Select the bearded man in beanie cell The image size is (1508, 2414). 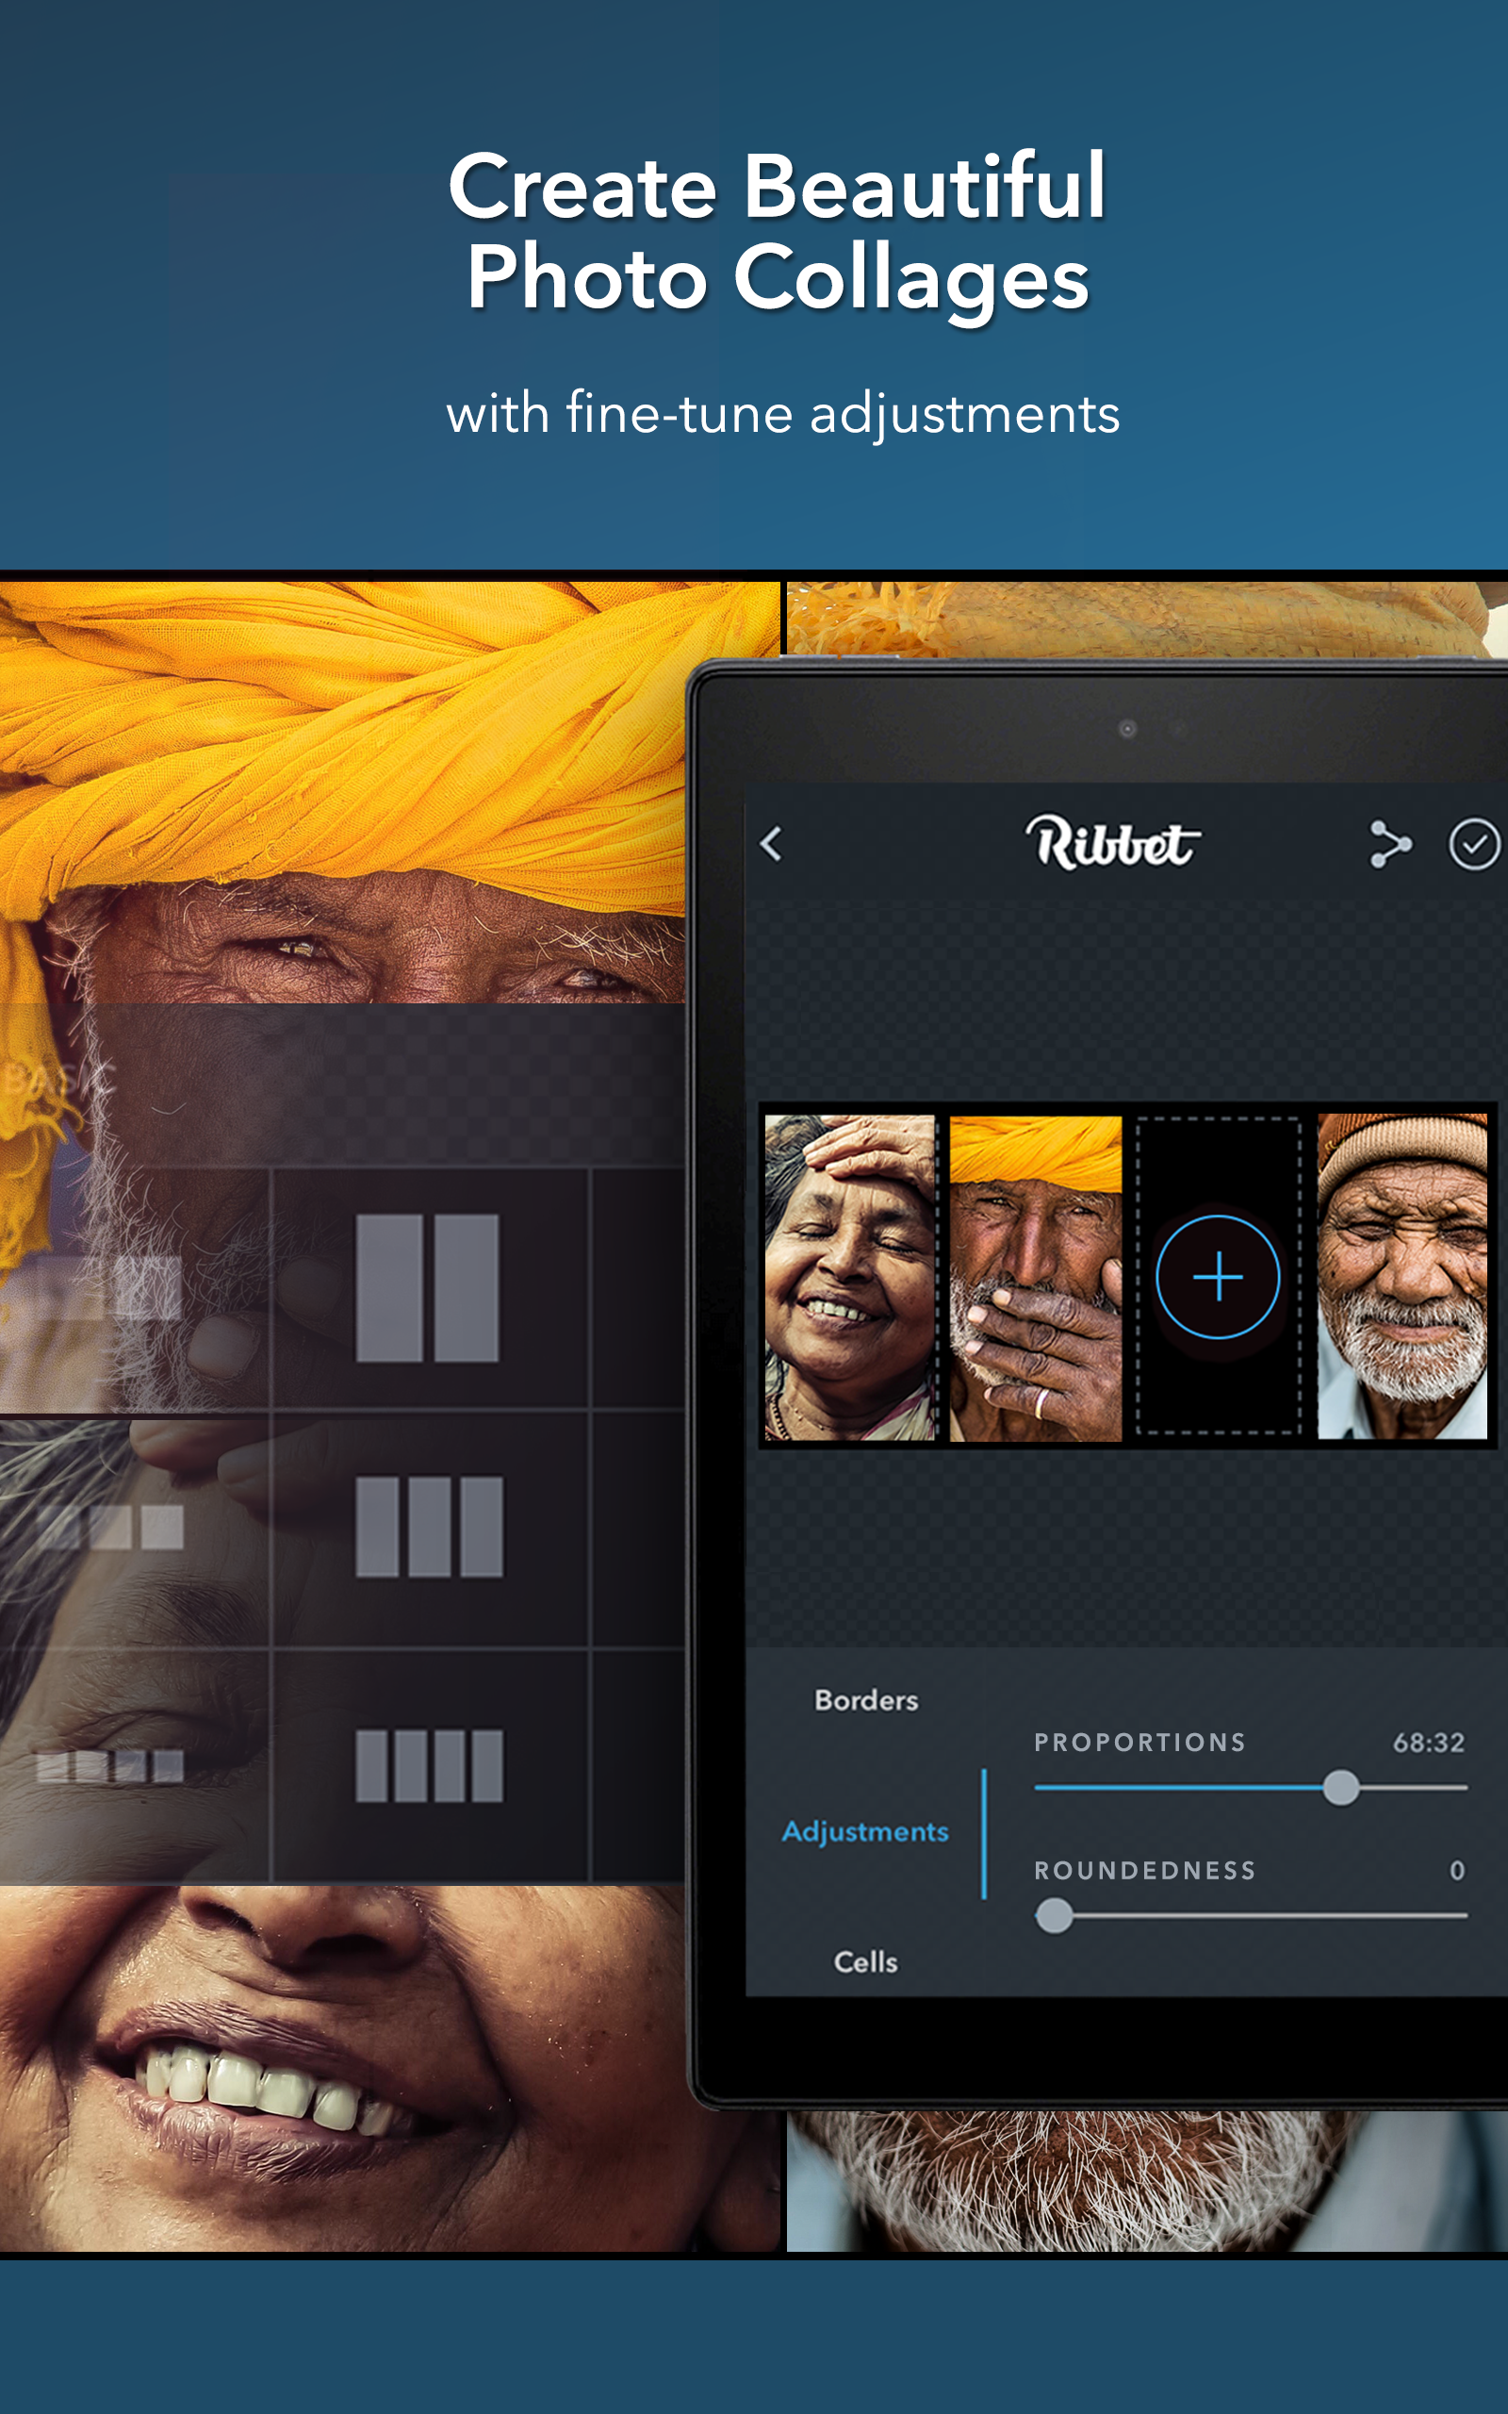(x=1402, y=1277)
